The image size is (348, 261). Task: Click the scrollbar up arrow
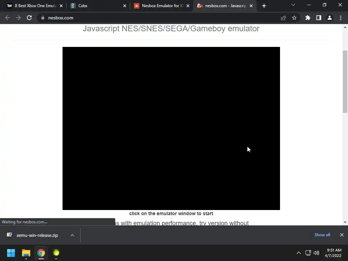click(345, 27)
